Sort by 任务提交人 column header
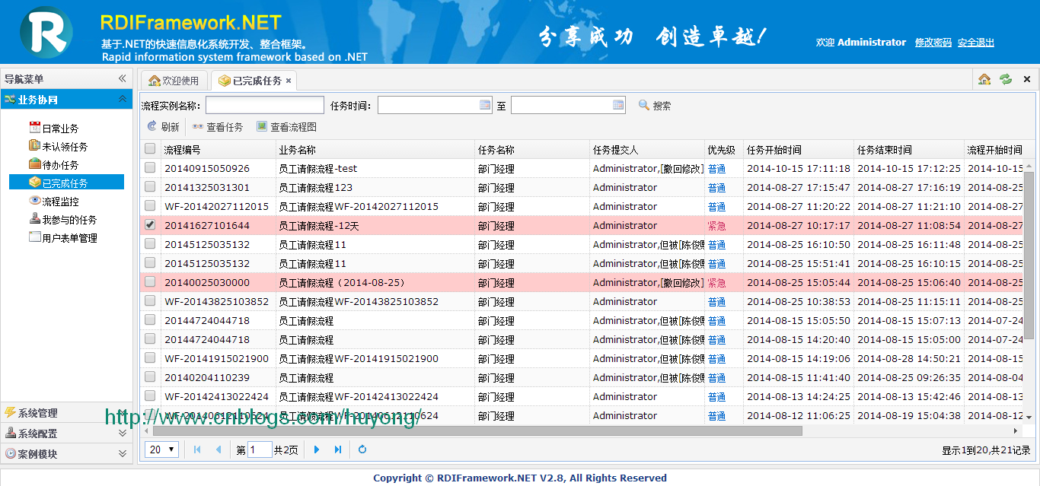The width and height of the screenshot is (1040, 486). click(647, 149)
